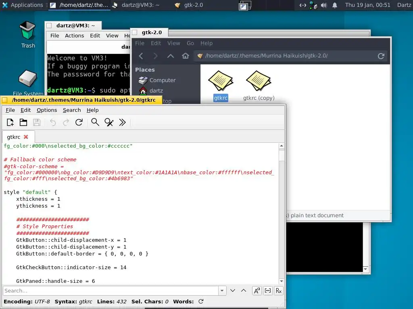Screen dimensions: 413x309
Task: Refresh the word count in status bar
Action: (201, 301)
